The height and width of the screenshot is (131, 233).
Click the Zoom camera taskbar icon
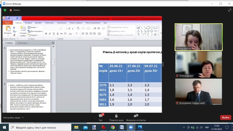(131, 127)
